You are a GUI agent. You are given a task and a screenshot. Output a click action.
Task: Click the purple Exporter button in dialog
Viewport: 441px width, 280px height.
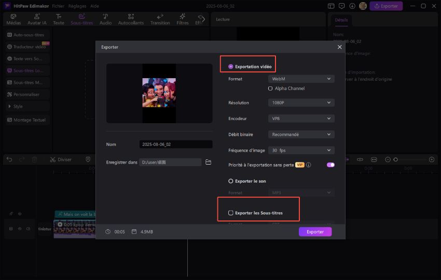(x=315, y=232)
